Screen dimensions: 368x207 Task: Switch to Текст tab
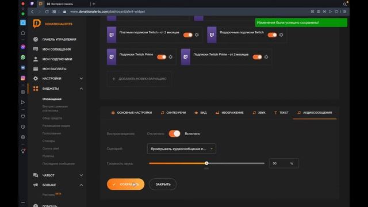point(281,113)
